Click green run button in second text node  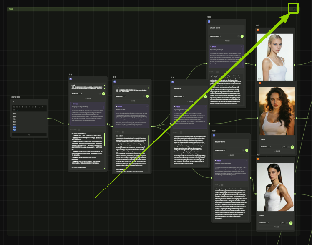[x=147, y=96]
